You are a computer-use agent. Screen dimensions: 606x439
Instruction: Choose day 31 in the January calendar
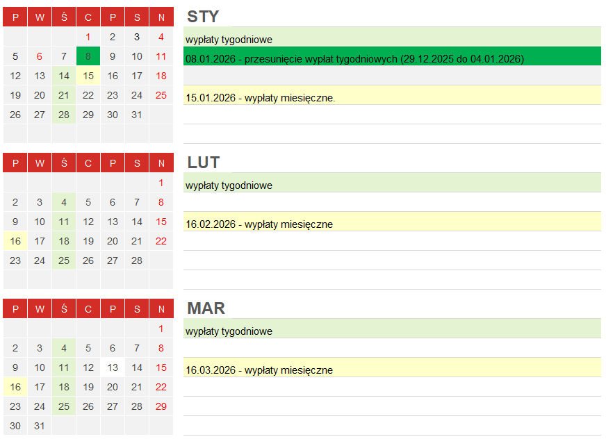click(x=137, y=115)
